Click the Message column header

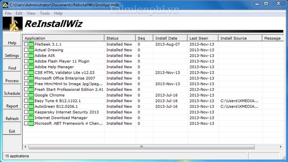[x=273, y=38]
